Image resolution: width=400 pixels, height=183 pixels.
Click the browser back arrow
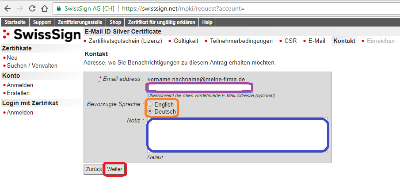click(8, 8)
